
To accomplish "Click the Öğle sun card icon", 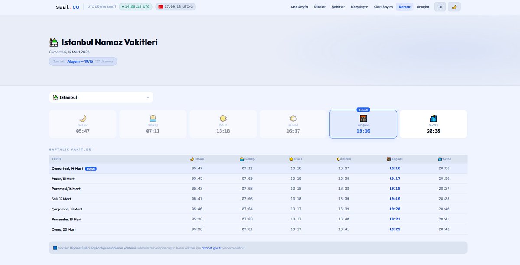I will (223, 118).
